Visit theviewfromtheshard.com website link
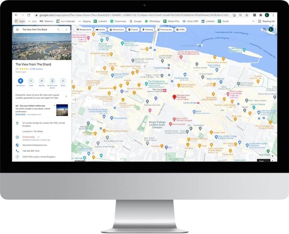This screenshot has width=289, height=234. 35,145
